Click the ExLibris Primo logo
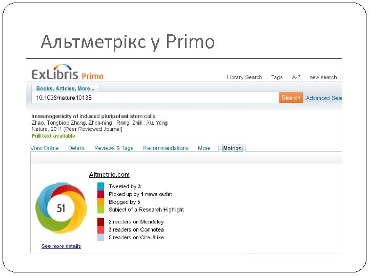This screenshot has width=369, height=276. coord(68,72)
